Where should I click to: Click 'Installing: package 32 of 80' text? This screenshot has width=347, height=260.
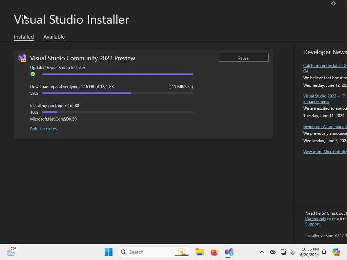[55, 106]
